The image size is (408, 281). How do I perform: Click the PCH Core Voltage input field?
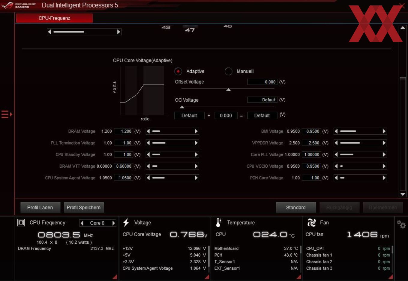click(311, 178)
